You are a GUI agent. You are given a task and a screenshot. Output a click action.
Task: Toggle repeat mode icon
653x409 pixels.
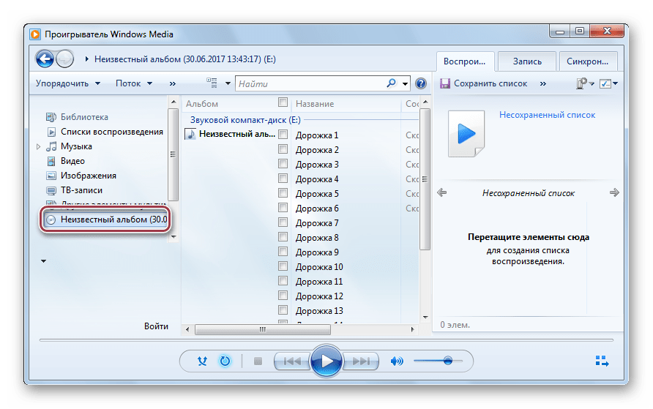pyautogui.click(x=225, y=361)
